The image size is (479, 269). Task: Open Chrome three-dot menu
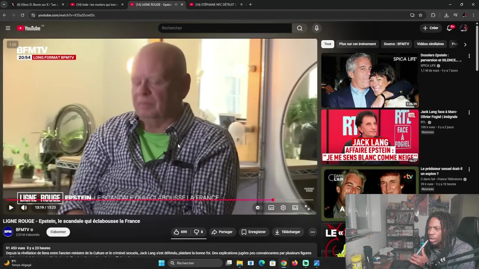pos(474,15)
